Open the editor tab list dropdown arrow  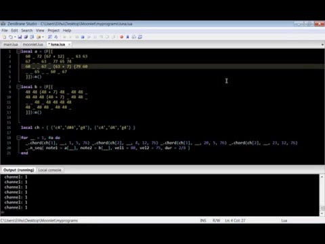click(322, 45)
